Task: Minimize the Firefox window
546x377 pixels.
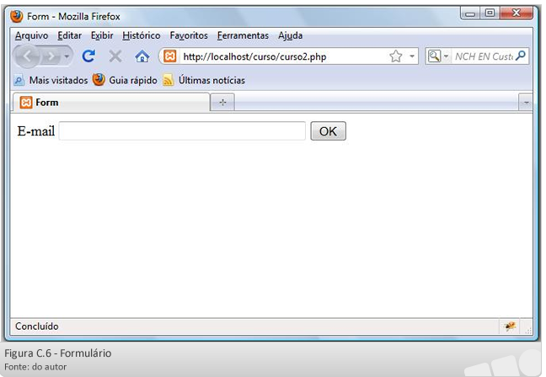Action: point(470,13)
